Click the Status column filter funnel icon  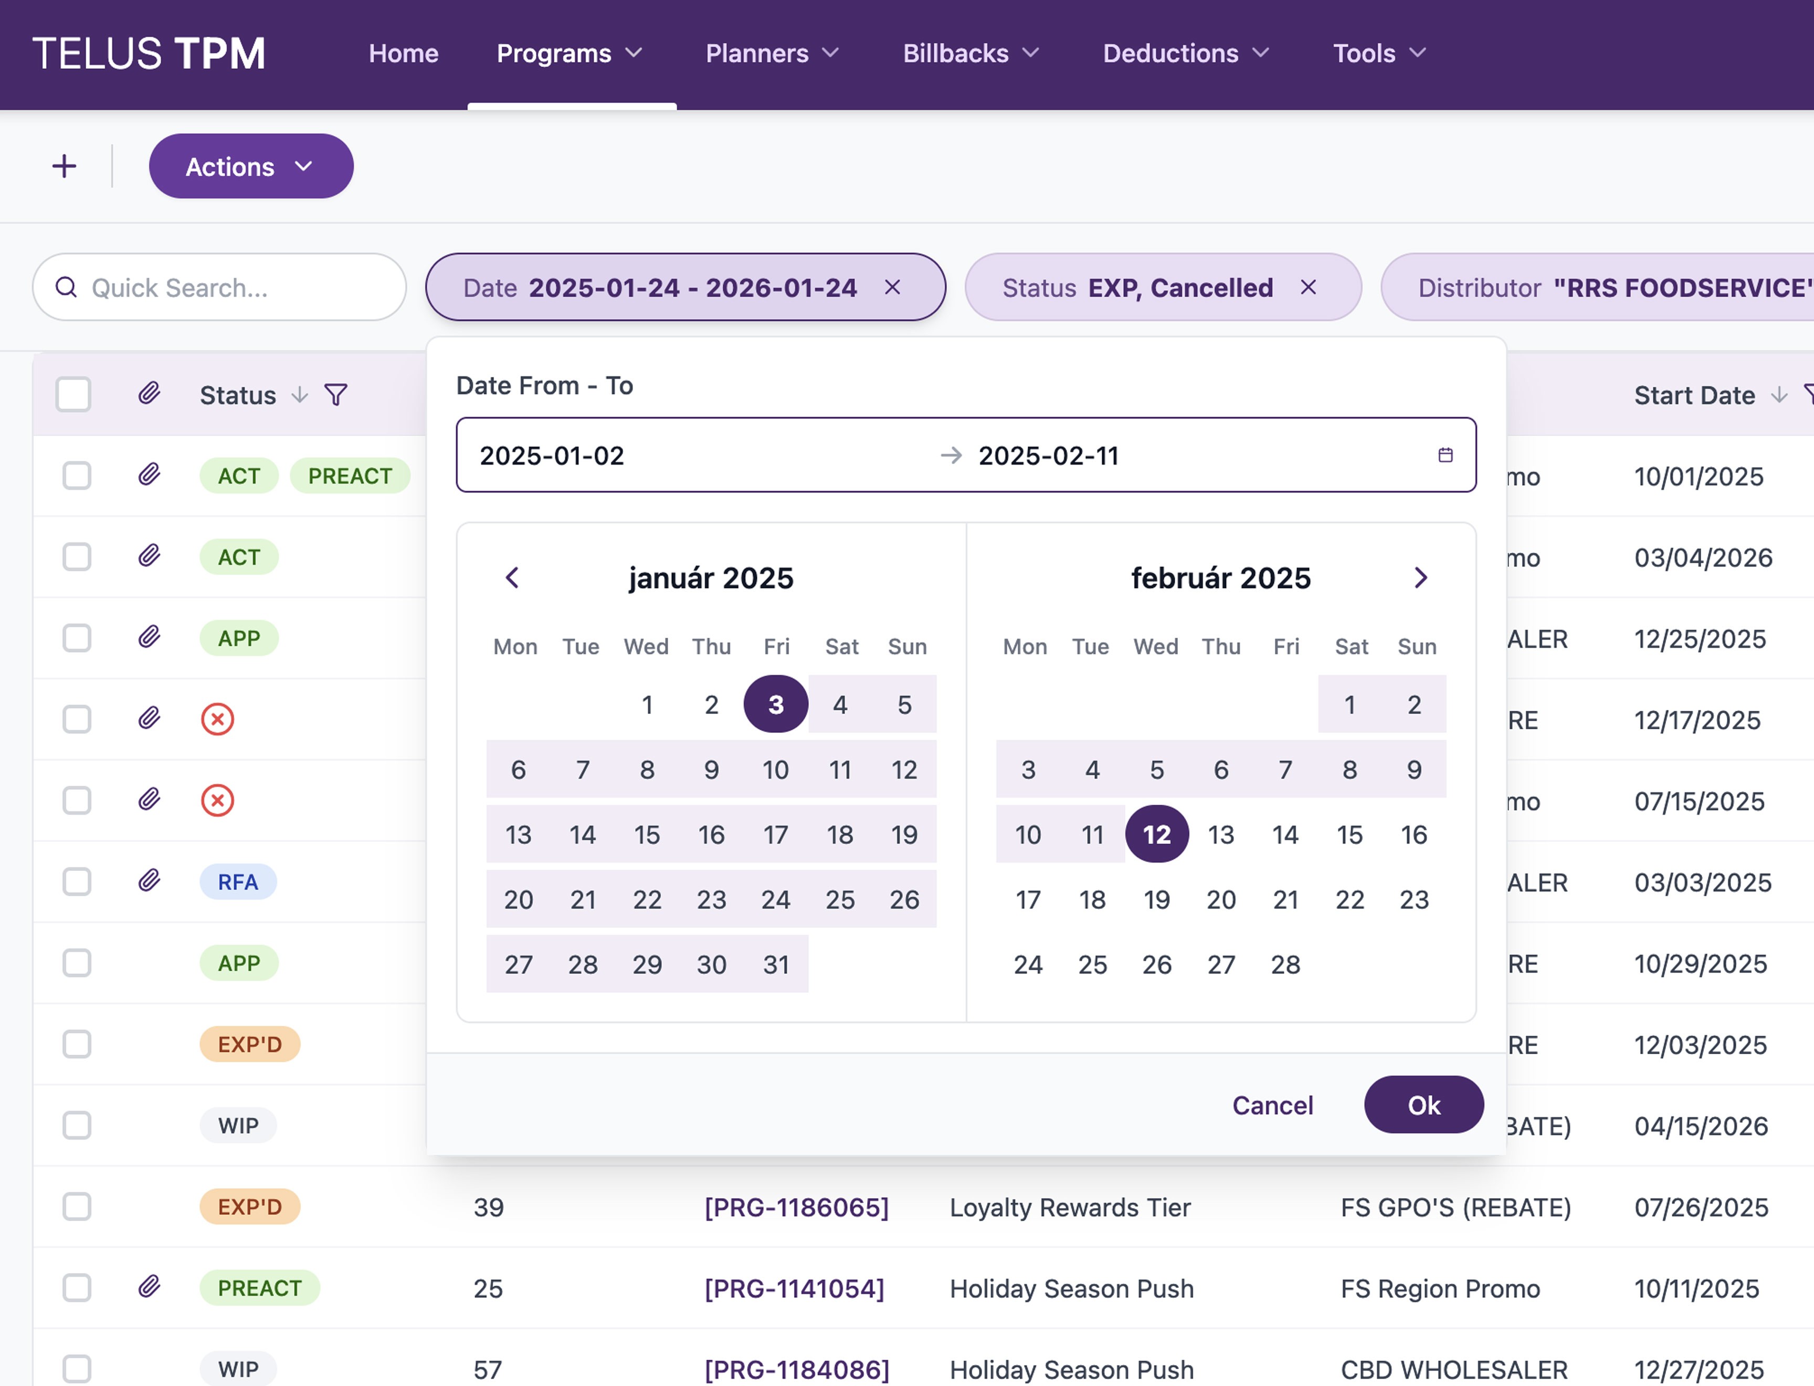(x=336, y=395)
